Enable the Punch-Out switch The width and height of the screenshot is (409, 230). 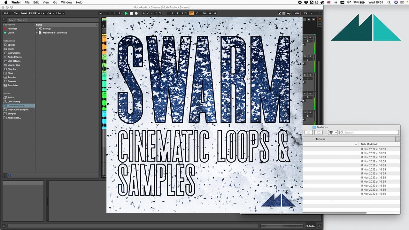point(197,13)
